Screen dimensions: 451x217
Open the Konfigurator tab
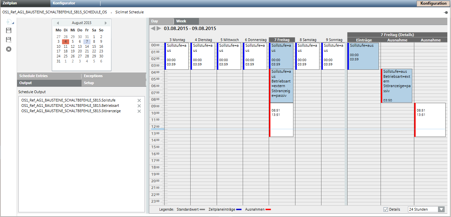(64, 3)
